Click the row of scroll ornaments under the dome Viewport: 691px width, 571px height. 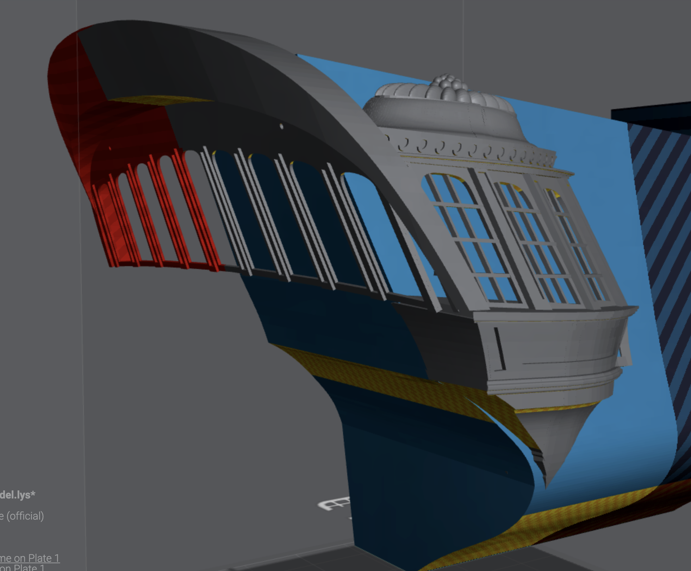pyautogui.click(x=472, y=149)
